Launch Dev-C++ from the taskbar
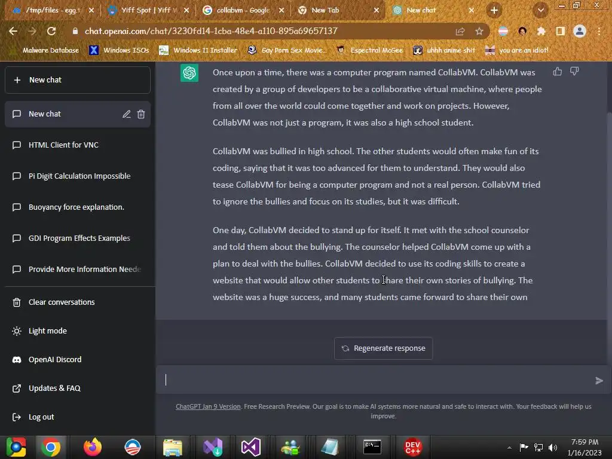Screen dimensions: 612x459 413,447
